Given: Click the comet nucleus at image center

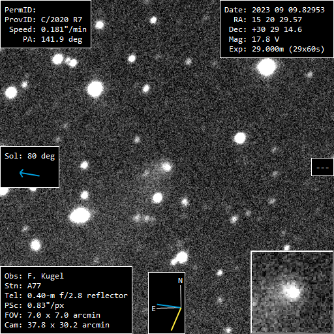Looking at the screenshot, I should point(167,167).
